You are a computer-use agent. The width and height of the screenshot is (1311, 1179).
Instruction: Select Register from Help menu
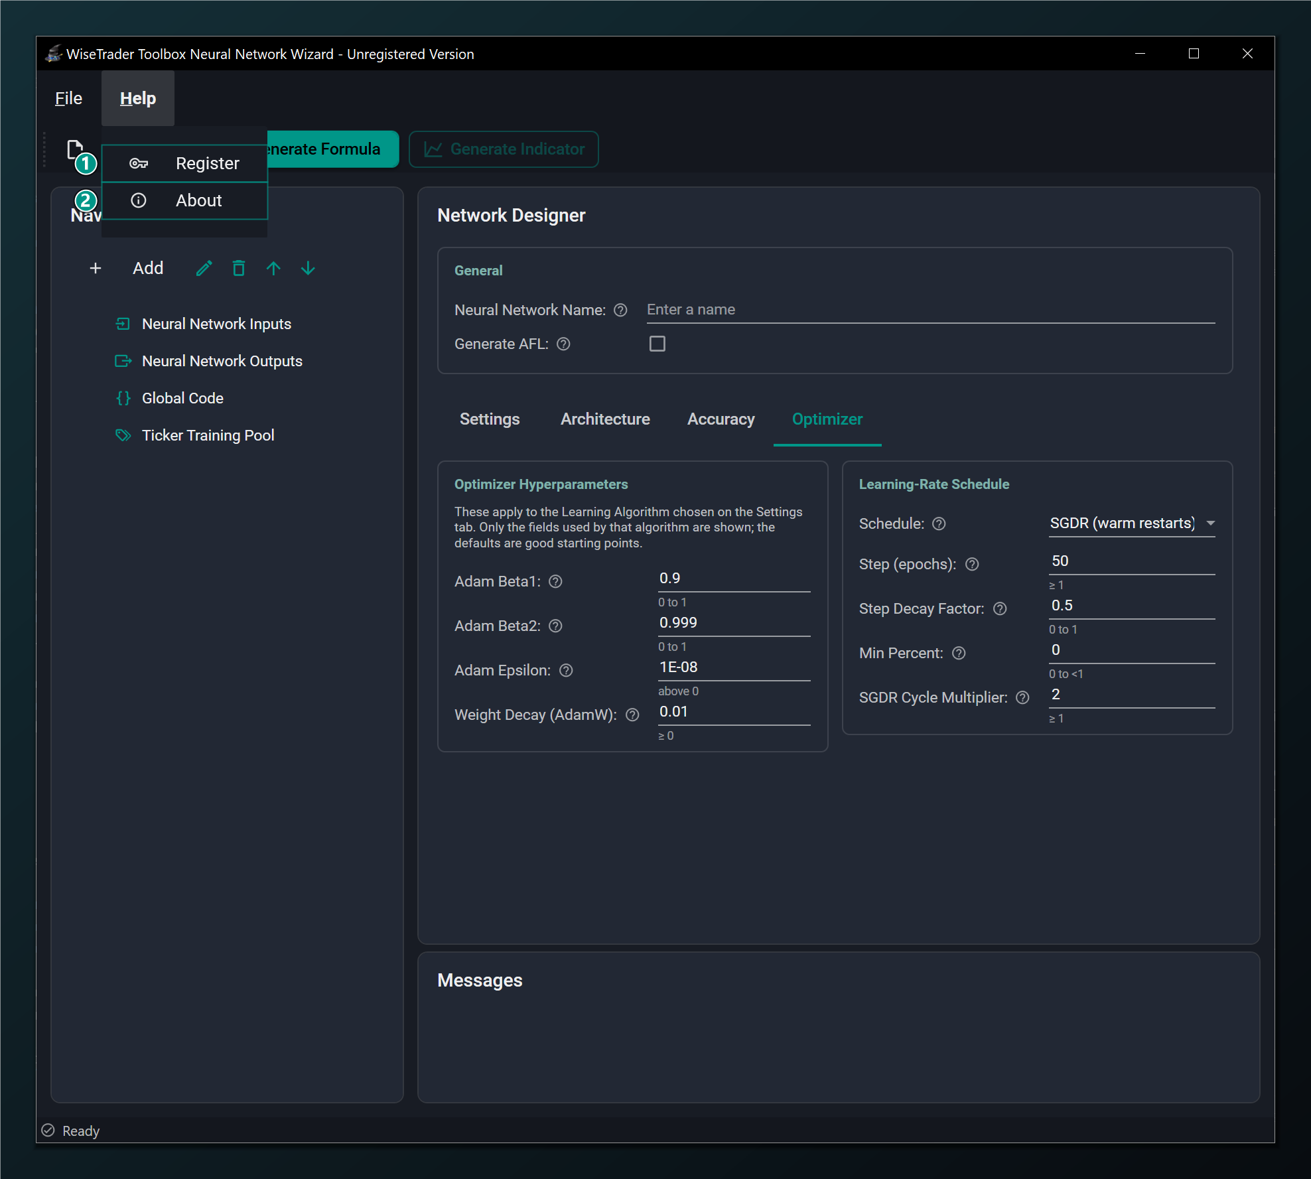[184, 163]
